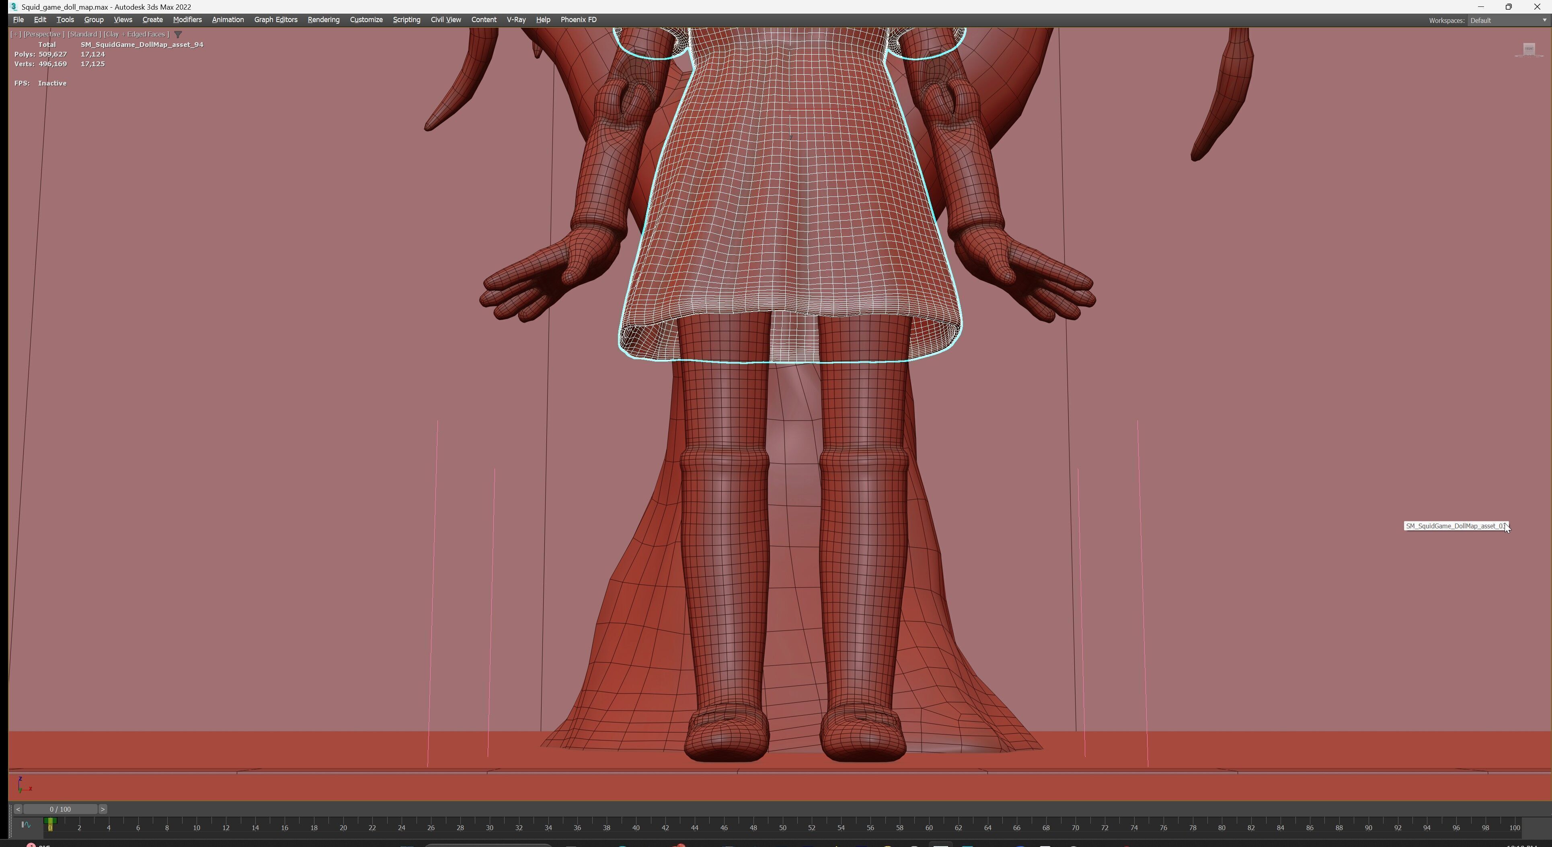This screenshot has width=1552, height=847.
Task: Open the Mini Curve Editor icon
Action: tap(26, 825)
